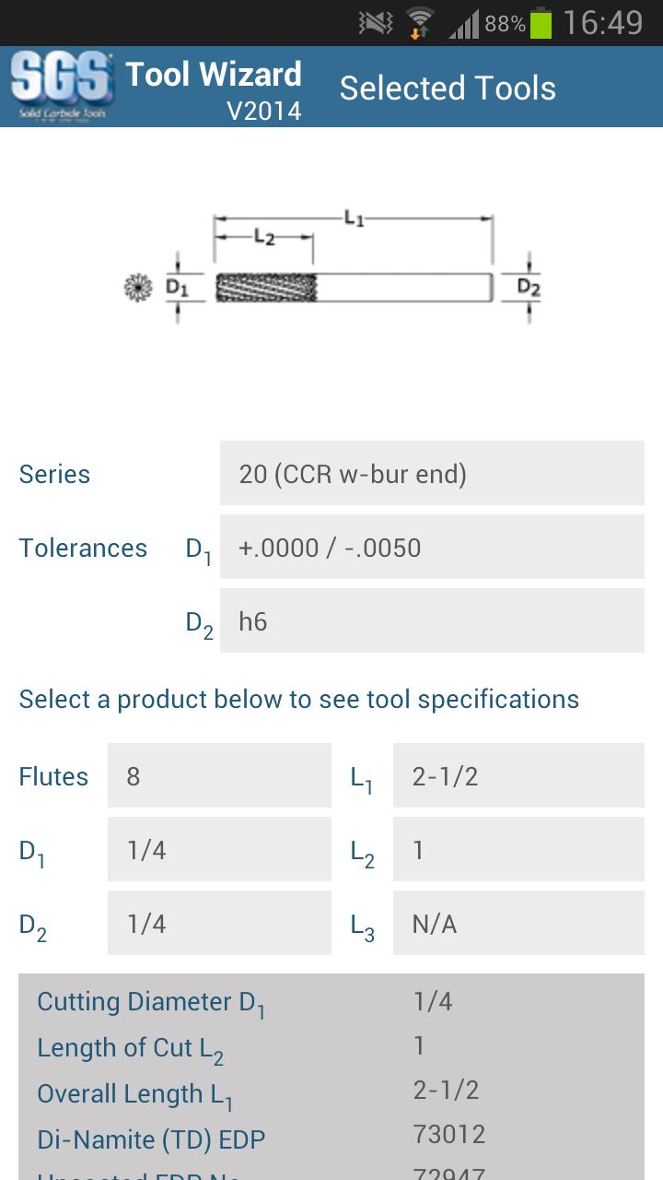This screenshot has height=1180, width=663.
Task: Open the L1 length selector showing 2-1/2
Action: (x=518, y=776)
